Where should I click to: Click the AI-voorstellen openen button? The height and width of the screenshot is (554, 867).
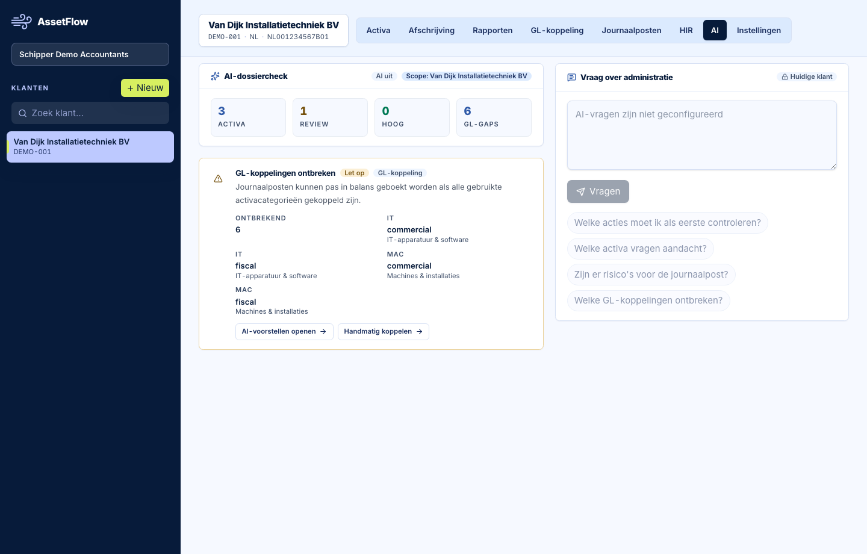click(x=284, y=332)
